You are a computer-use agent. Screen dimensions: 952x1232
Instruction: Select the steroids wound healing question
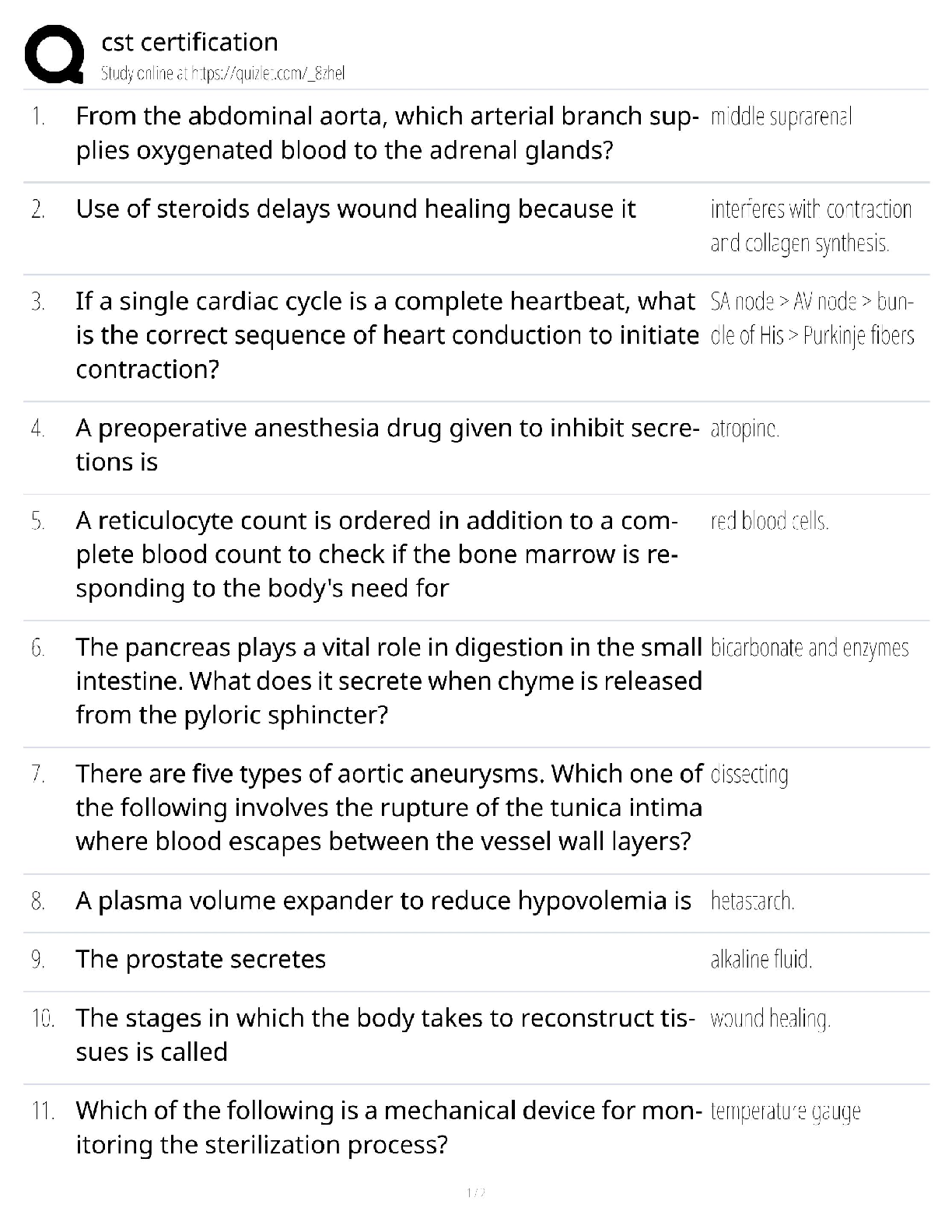pos(355,209)
